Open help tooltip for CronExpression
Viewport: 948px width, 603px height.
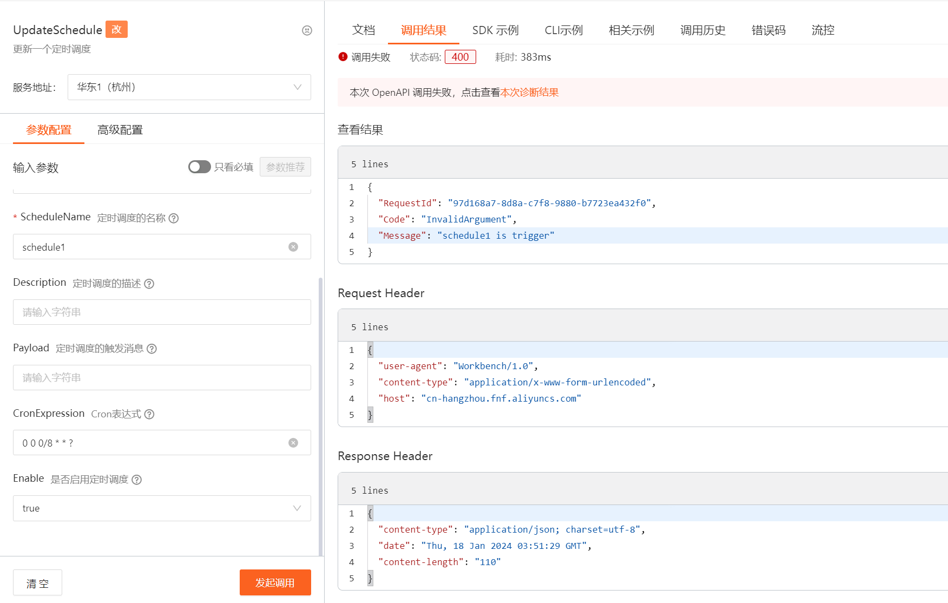150,414
